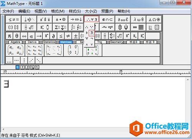This screenshot has width=192, height=139.
Task: Insert curly braces template from small bar
Action: coord(98,36)
